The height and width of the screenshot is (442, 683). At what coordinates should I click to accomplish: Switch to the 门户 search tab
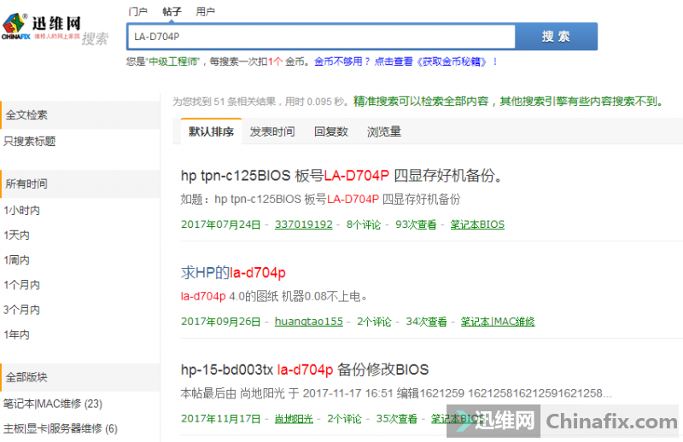point(137,11)
